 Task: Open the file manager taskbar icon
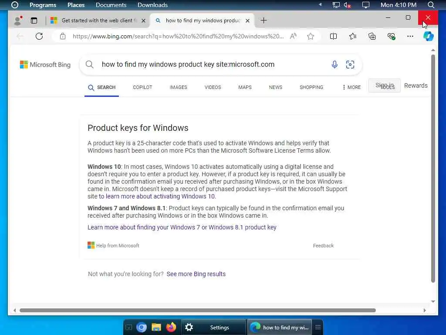tap(156, 327)
